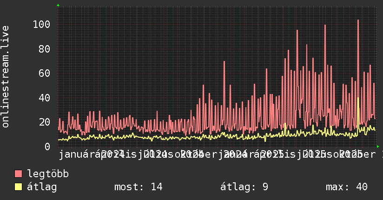This screenshot has width=383, height=200.
Task: Select the 'legtöbb' legend label
Action: [x=48, y=173]
